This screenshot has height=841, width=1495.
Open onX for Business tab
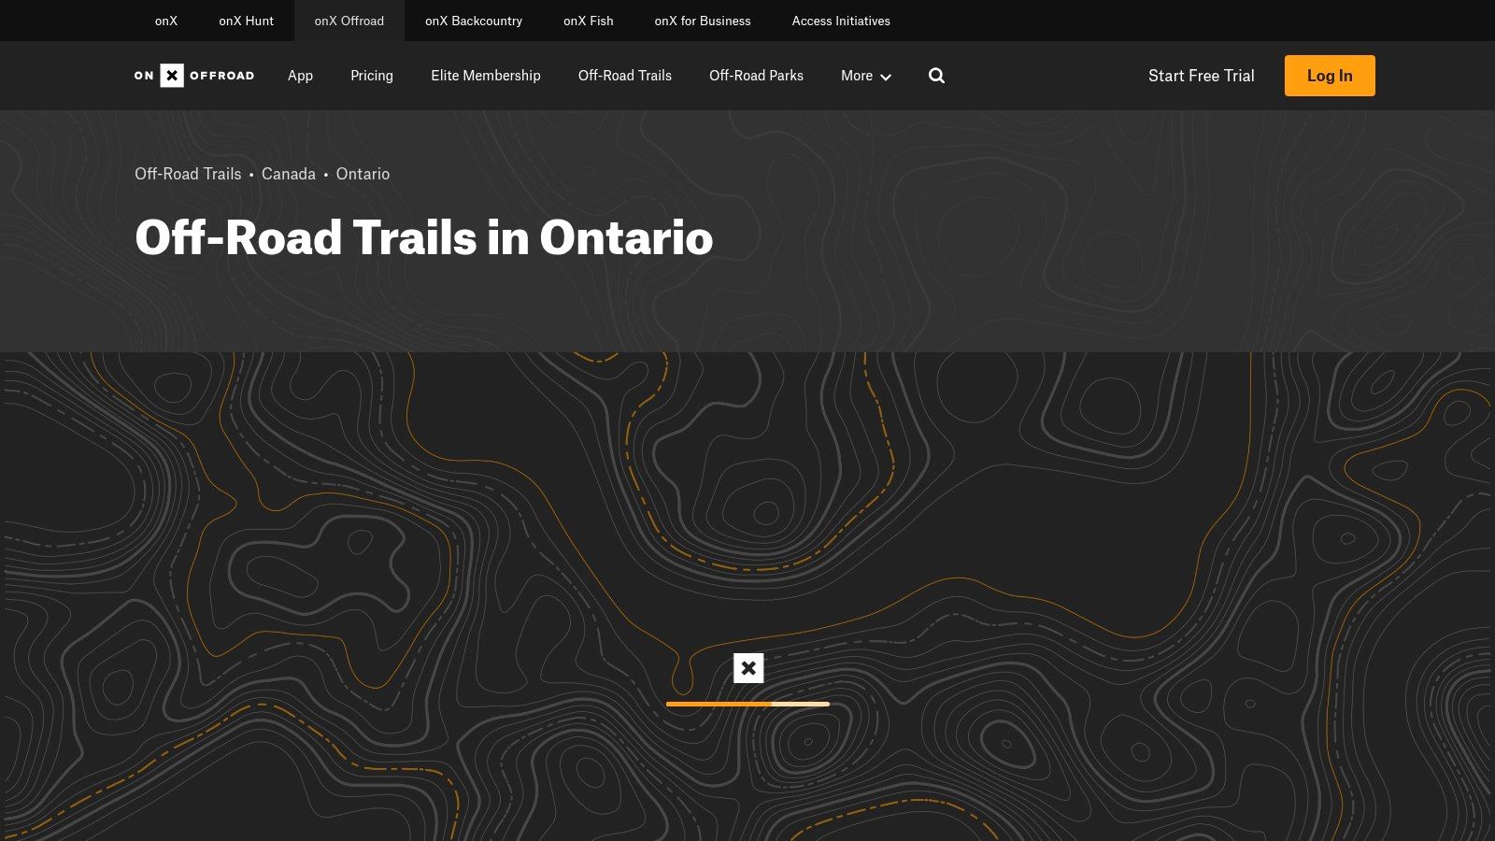point(702,21)
